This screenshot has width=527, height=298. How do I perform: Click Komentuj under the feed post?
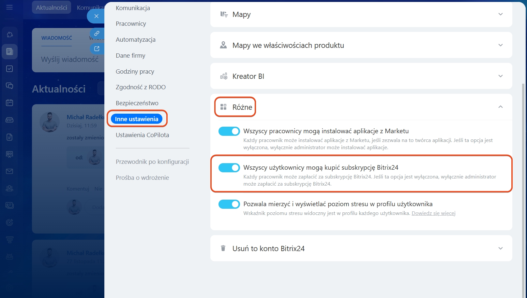(78, 189)
